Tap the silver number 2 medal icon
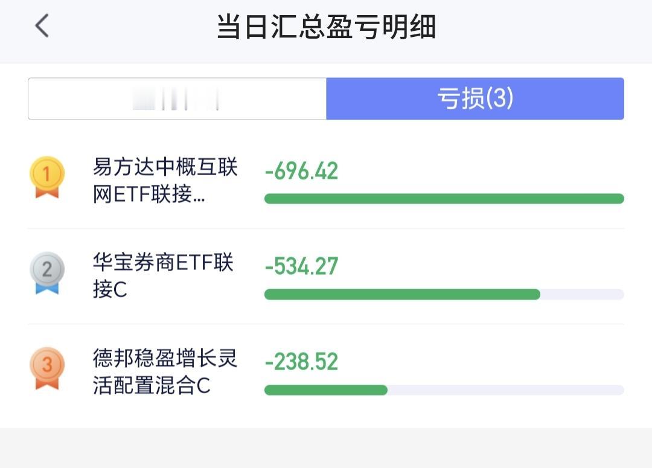 (47, 273)
